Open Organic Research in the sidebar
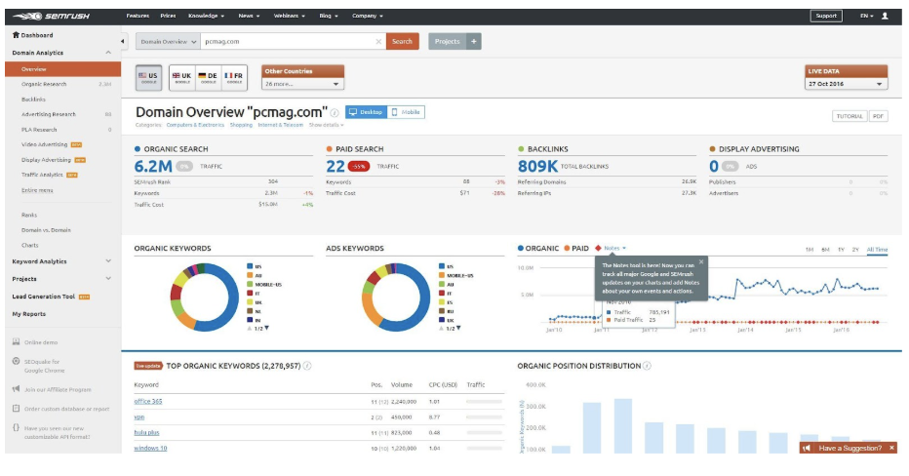 pyautogui.click(x=45, y=84)
